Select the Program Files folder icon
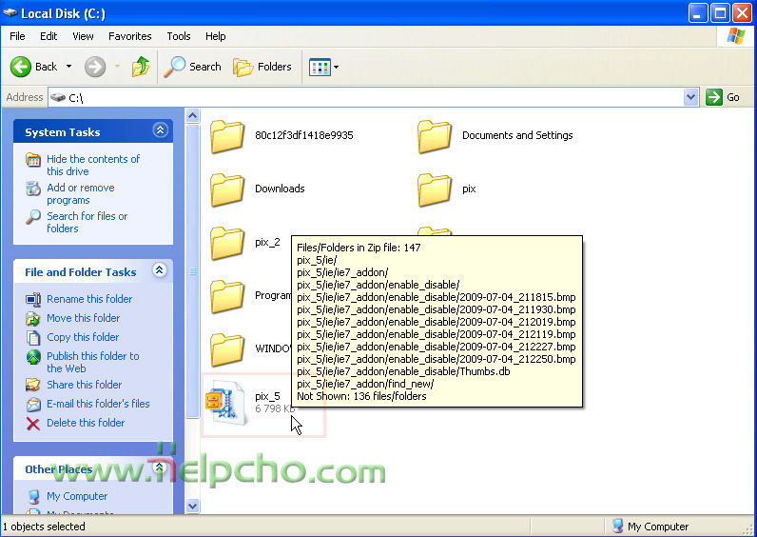This screenshot has width=757, height=537. (227, 297)
